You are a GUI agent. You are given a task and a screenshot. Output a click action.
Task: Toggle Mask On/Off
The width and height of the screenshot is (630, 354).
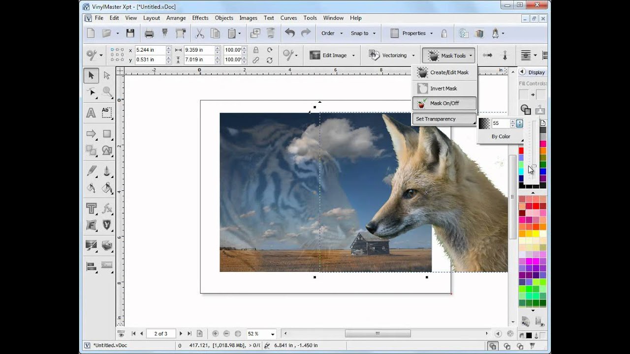pyautogui.click(x=444, y=103)
